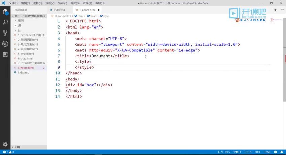This screenshot has height=155, width=286.
Task: Open the 选择(S) menu
Action: point(37,3)
